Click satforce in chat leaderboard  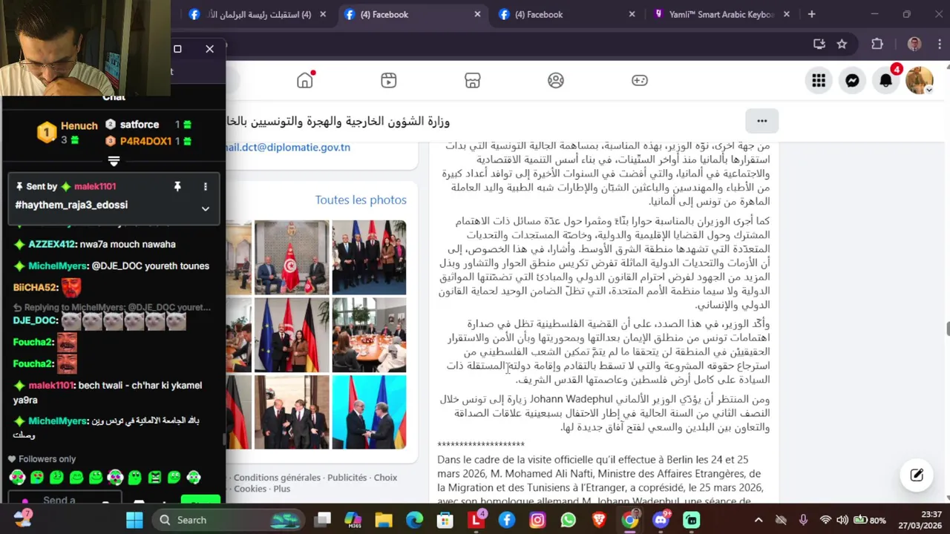pyautogui.click(x=140, y=125)
